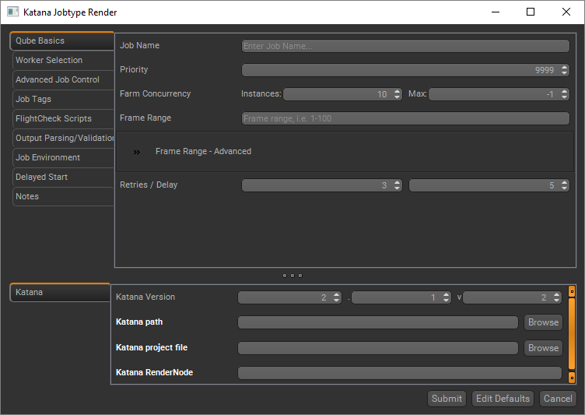Decrease Instances with down arrow
This screenshot has height=415, width=585.
[398, 97]
